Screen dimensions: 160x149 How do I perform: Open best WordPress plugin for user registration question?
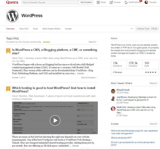134,132
